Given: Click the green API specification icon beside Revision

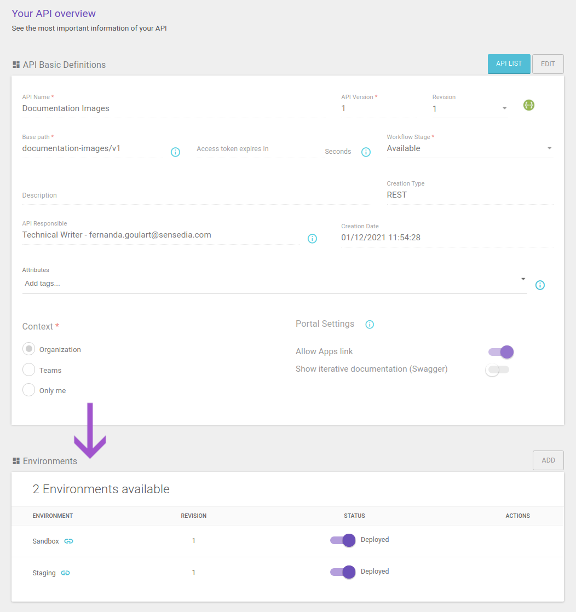Looking at the screenshot, I should click(x=528, y=105).
